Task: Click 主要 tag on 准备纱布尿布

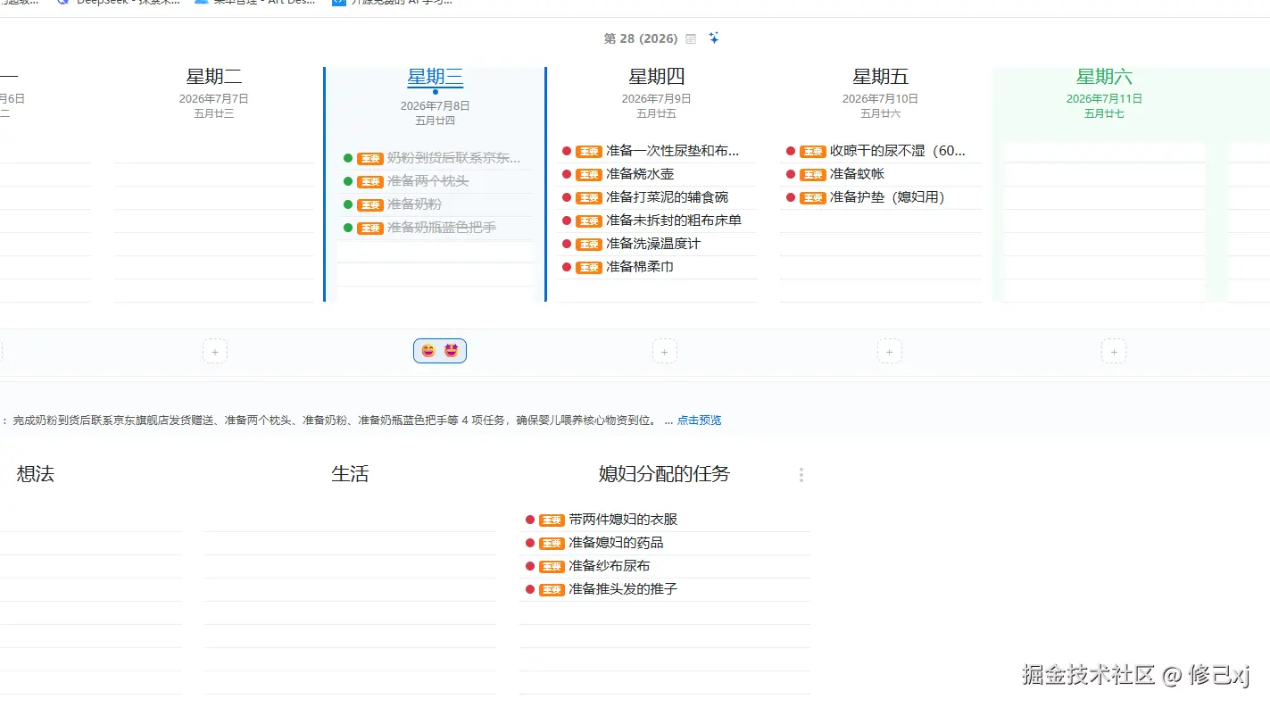Action: coord(552,567)
